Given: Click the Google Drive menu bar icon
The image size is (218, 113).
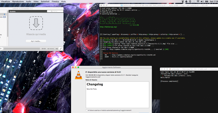Looking at the screenshot, I should coord(187,1).
